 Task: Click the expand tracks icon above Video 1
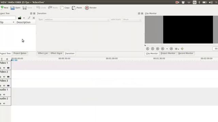tap(7, 59)
